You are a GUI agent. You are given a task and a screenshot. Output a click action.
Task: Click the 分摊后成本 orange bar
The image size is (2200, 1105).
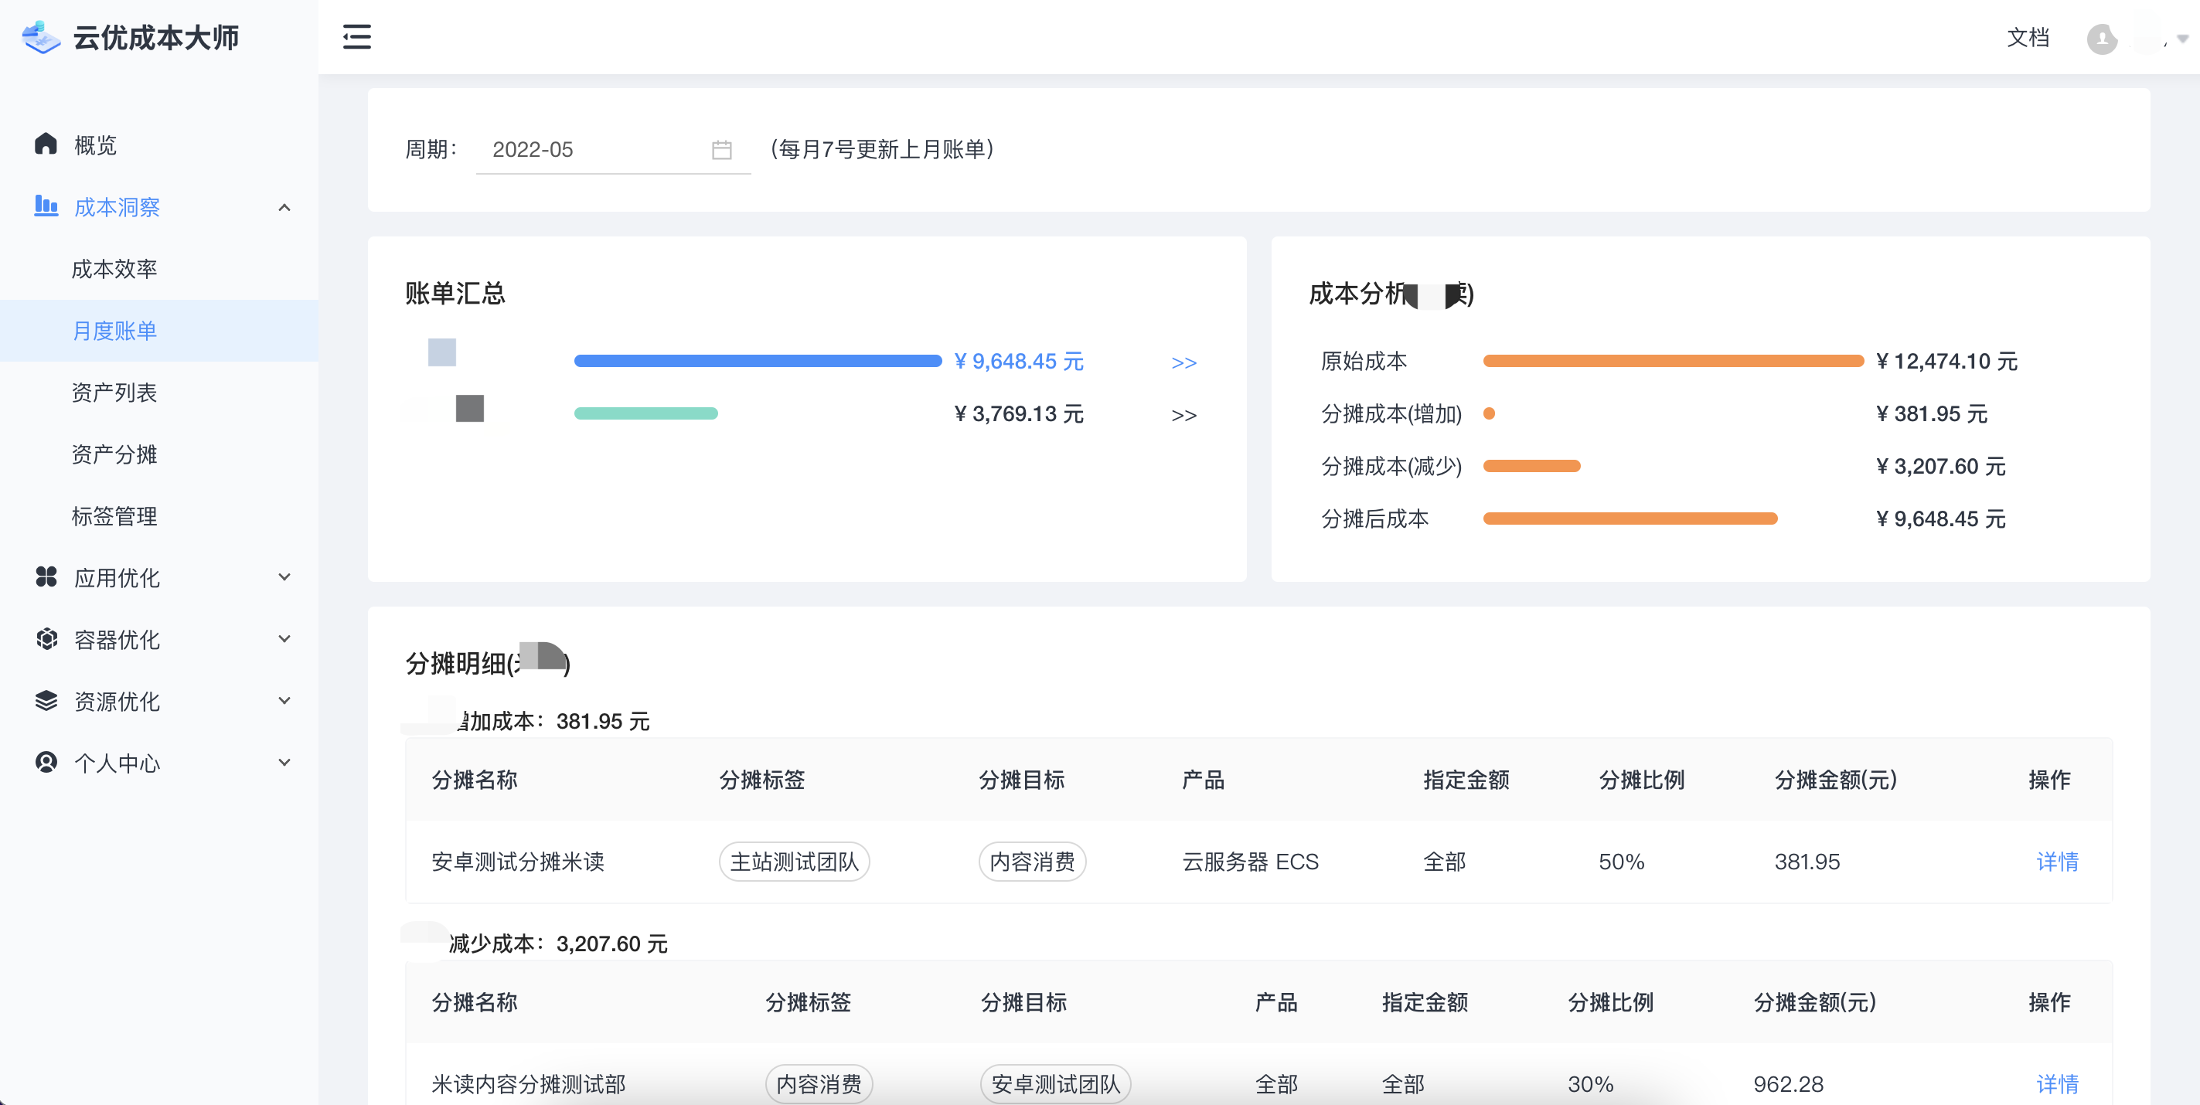pyautogui.click(x=1630, y=518)
